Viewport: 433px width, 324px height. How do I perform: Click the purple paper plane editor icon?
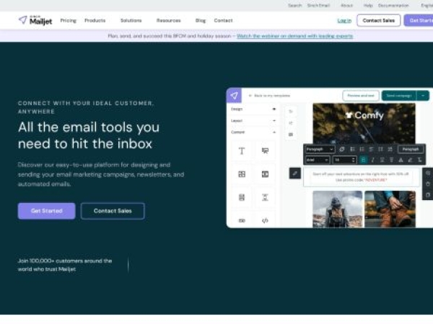234,95
